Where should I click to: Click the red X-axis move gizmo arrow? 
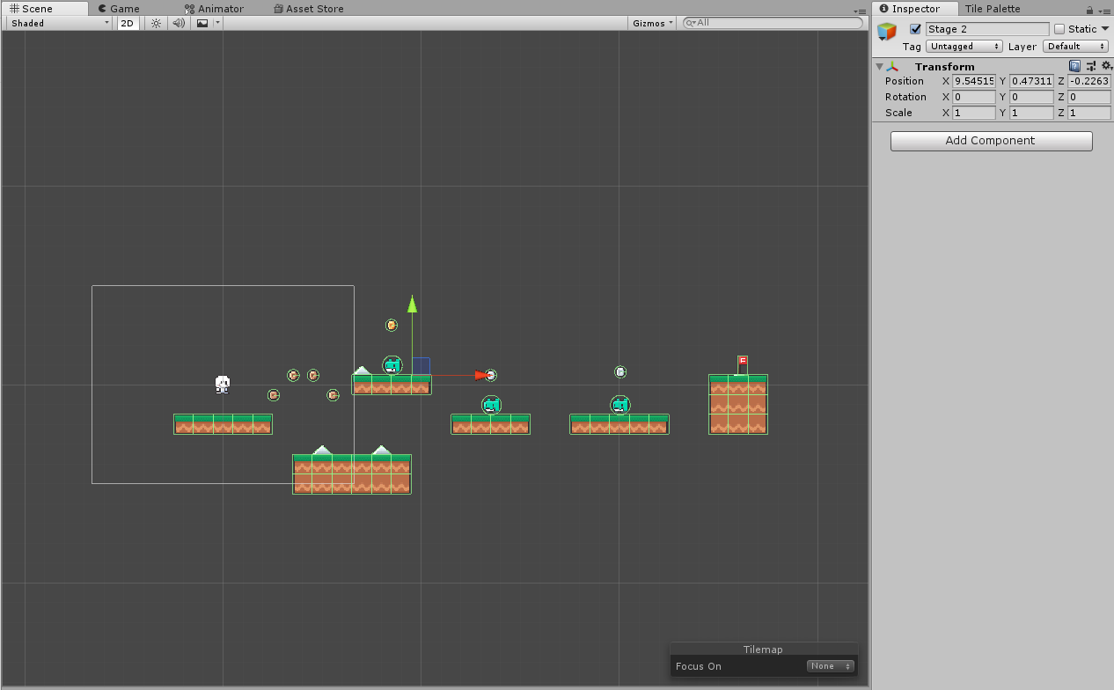coord(482,376)
